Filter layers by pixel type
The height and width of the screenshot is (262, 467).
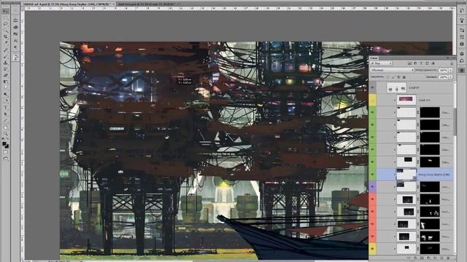pos(409,63)
